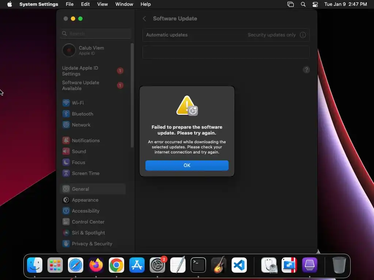Open the View menu
This screenshot has width=374, height=280.
(x=102, y=4)
